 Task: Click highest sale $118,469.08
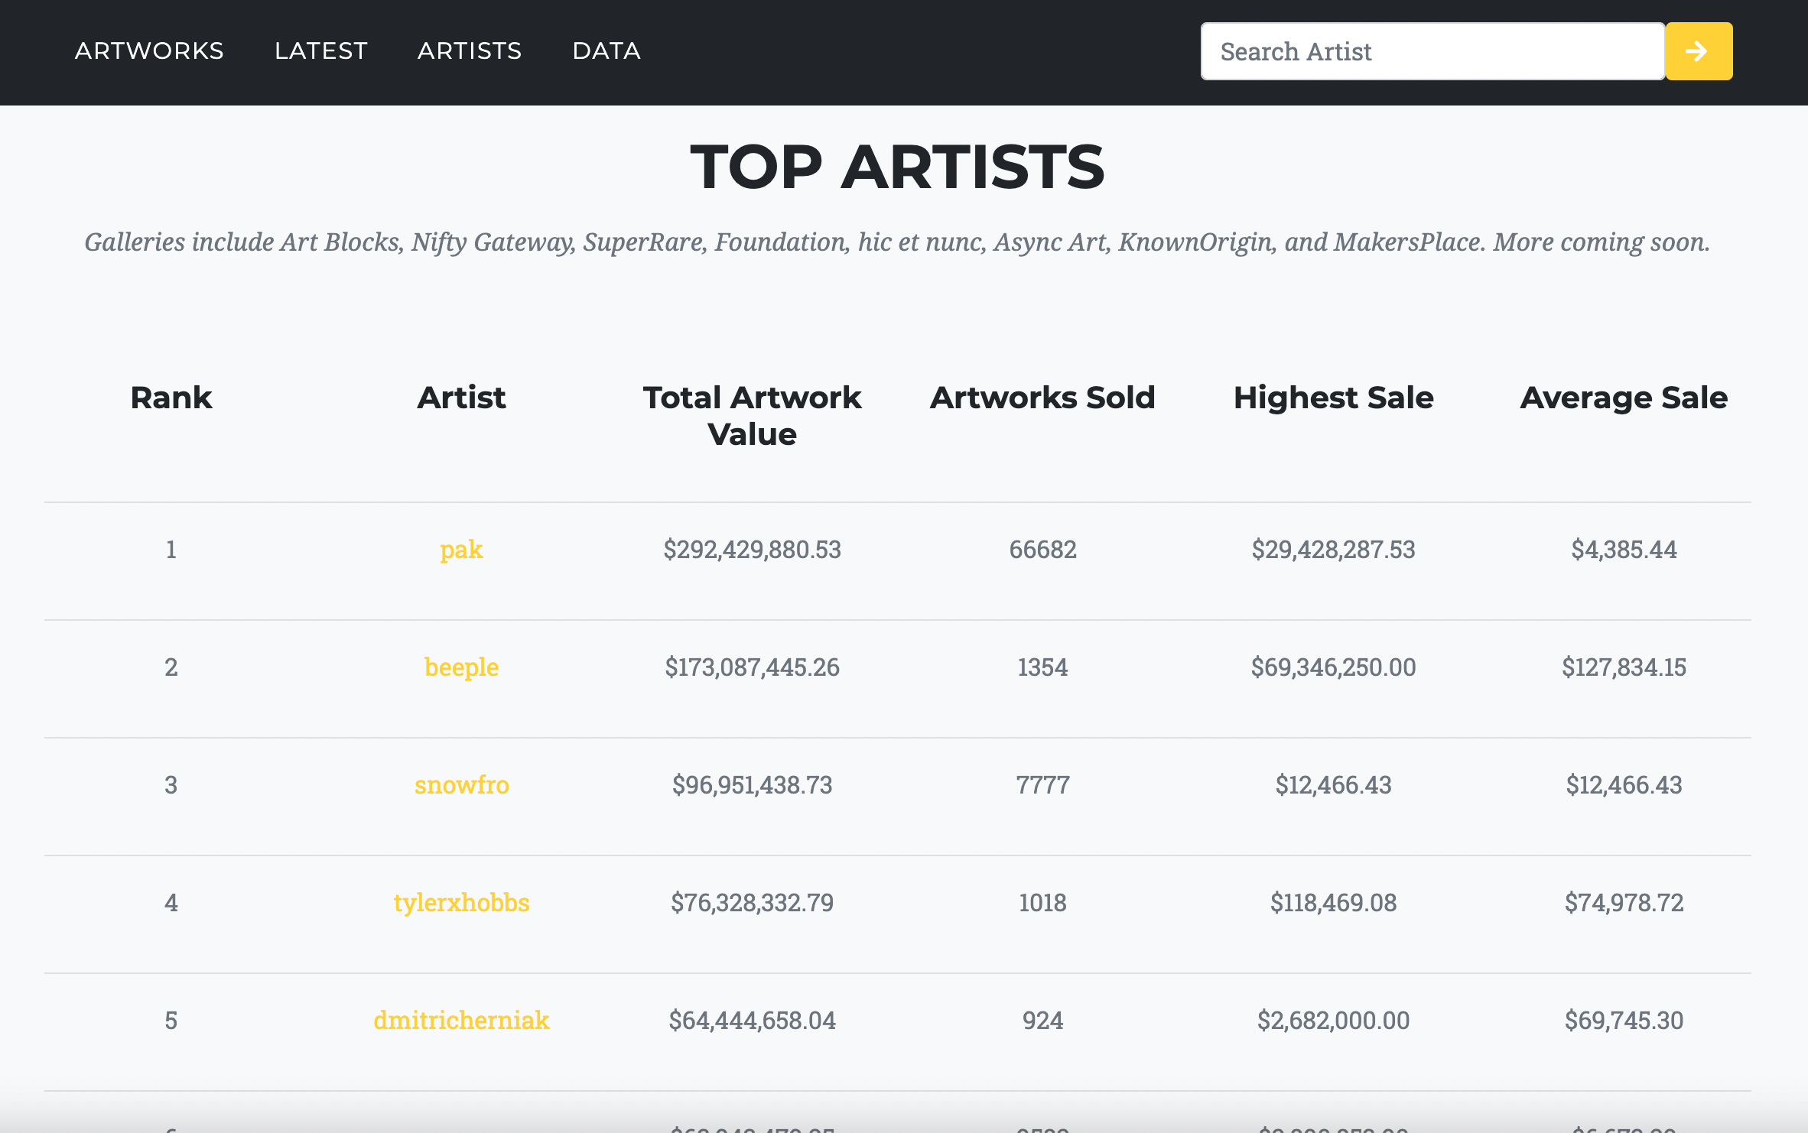click(x=1333, y=903)
